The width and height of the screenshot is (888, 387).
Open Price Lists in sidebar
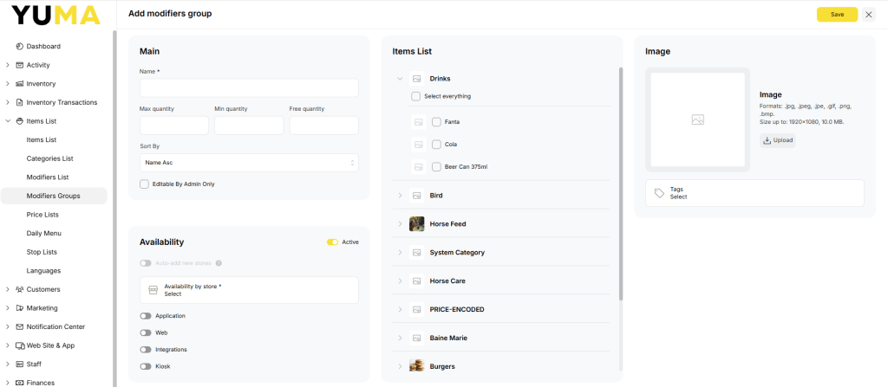tap(42, 215)
